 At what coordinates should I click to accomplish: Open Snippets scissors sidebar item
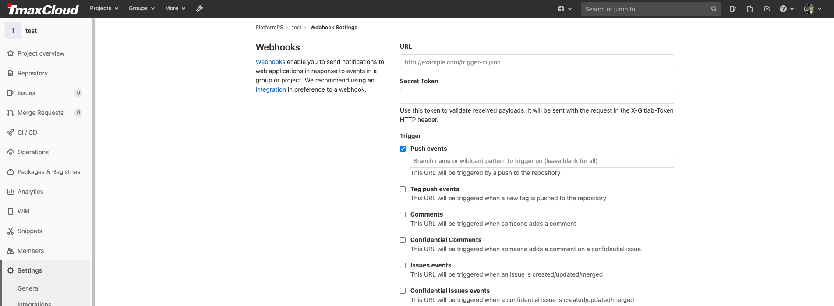pos(30,231)
